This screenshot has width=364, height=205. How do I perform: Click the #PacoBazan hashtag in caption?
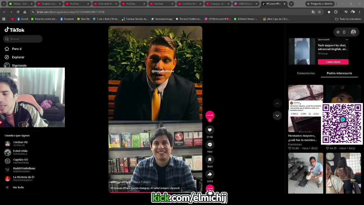(131, 188)
